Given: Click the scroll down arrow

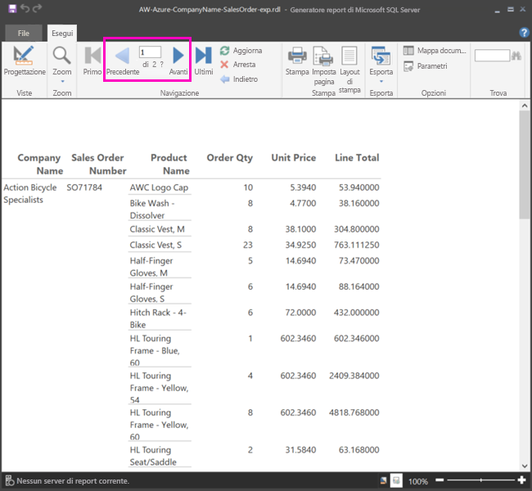Looking at the screenshot, I should [525, 466].
